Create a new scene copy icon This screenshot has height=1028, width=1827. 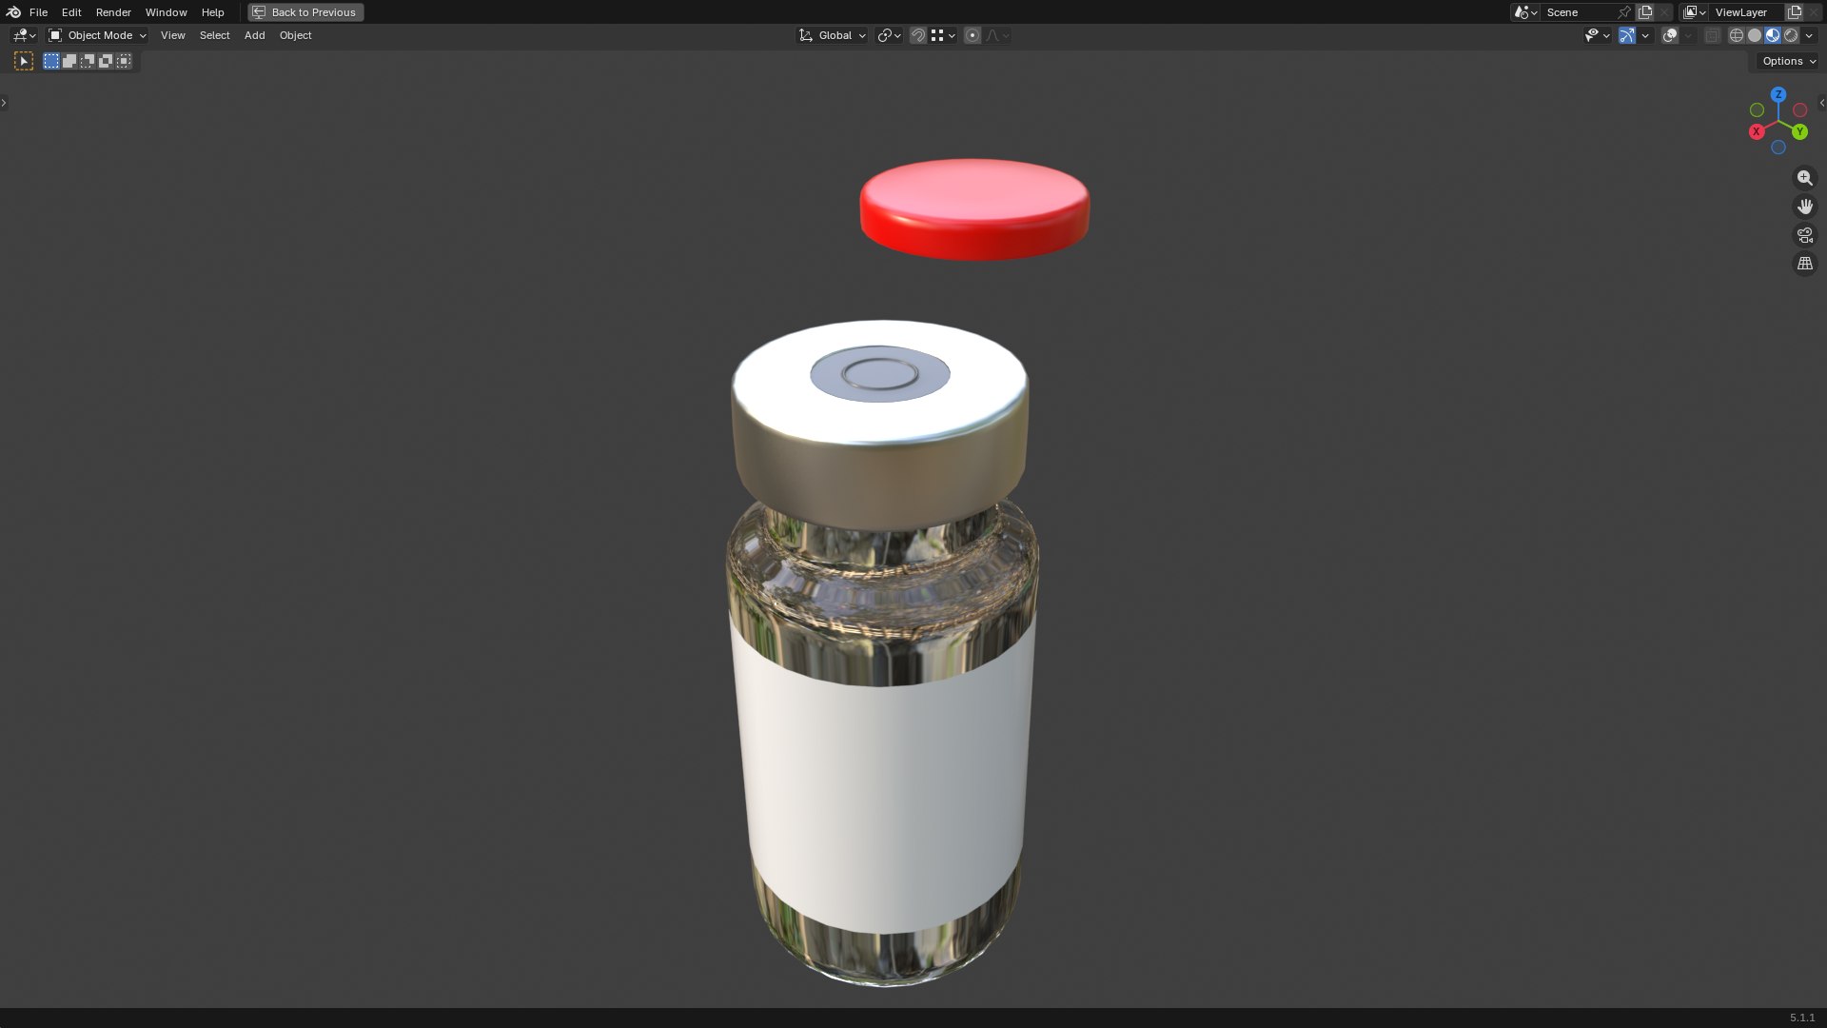[1645, 12]
